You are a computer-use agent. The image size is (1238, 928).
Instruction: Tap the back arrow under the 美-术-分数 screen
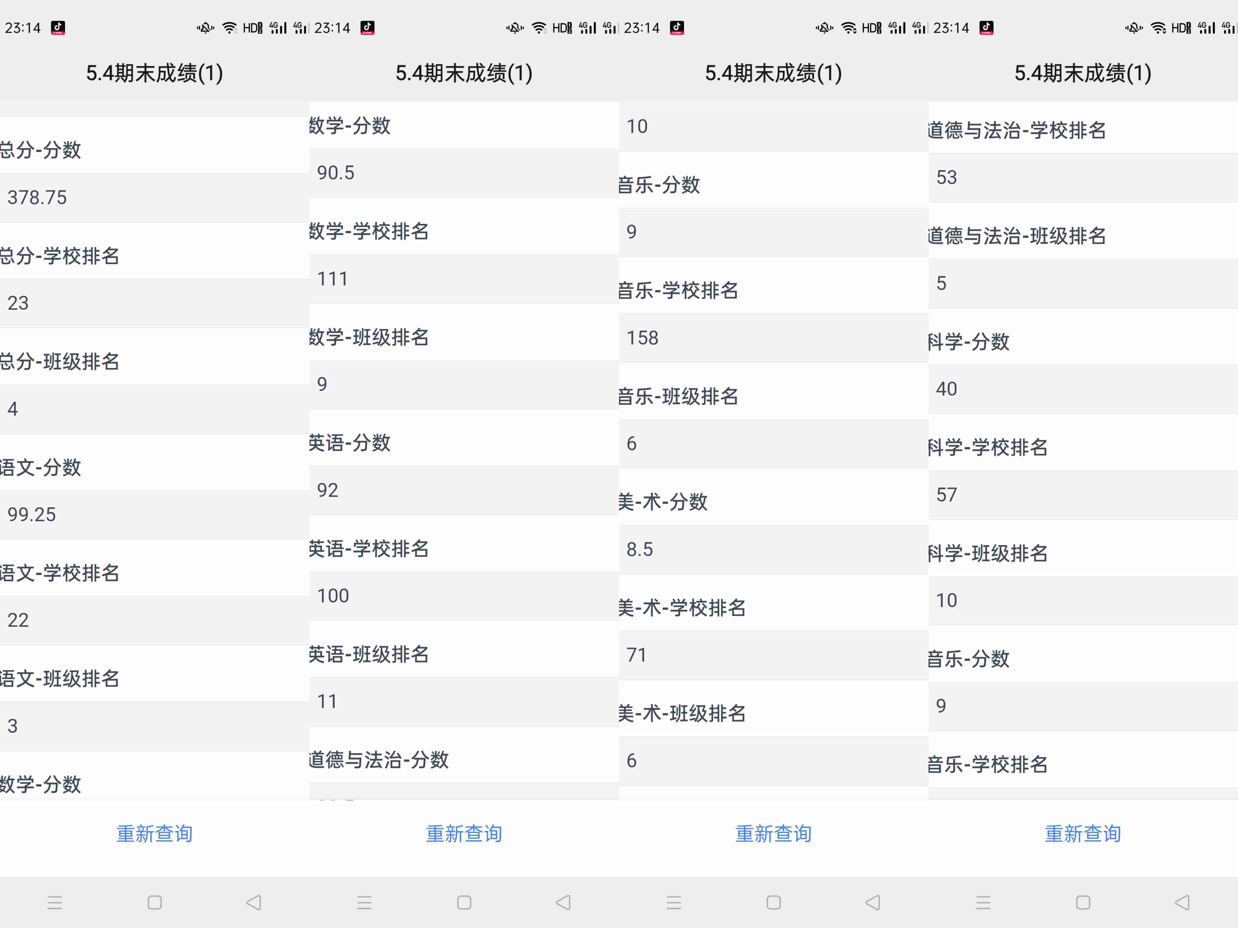click(873, 902)
